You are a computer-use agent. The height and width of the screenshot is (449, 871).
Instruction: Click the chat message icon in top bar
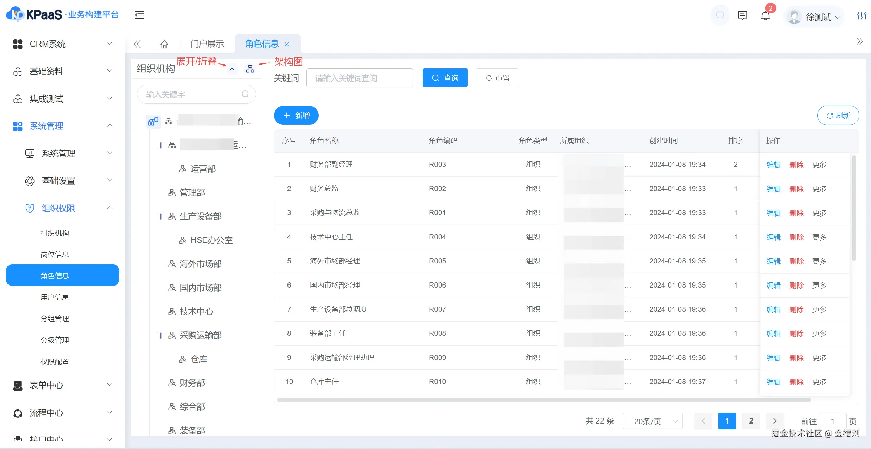point(742,15)
